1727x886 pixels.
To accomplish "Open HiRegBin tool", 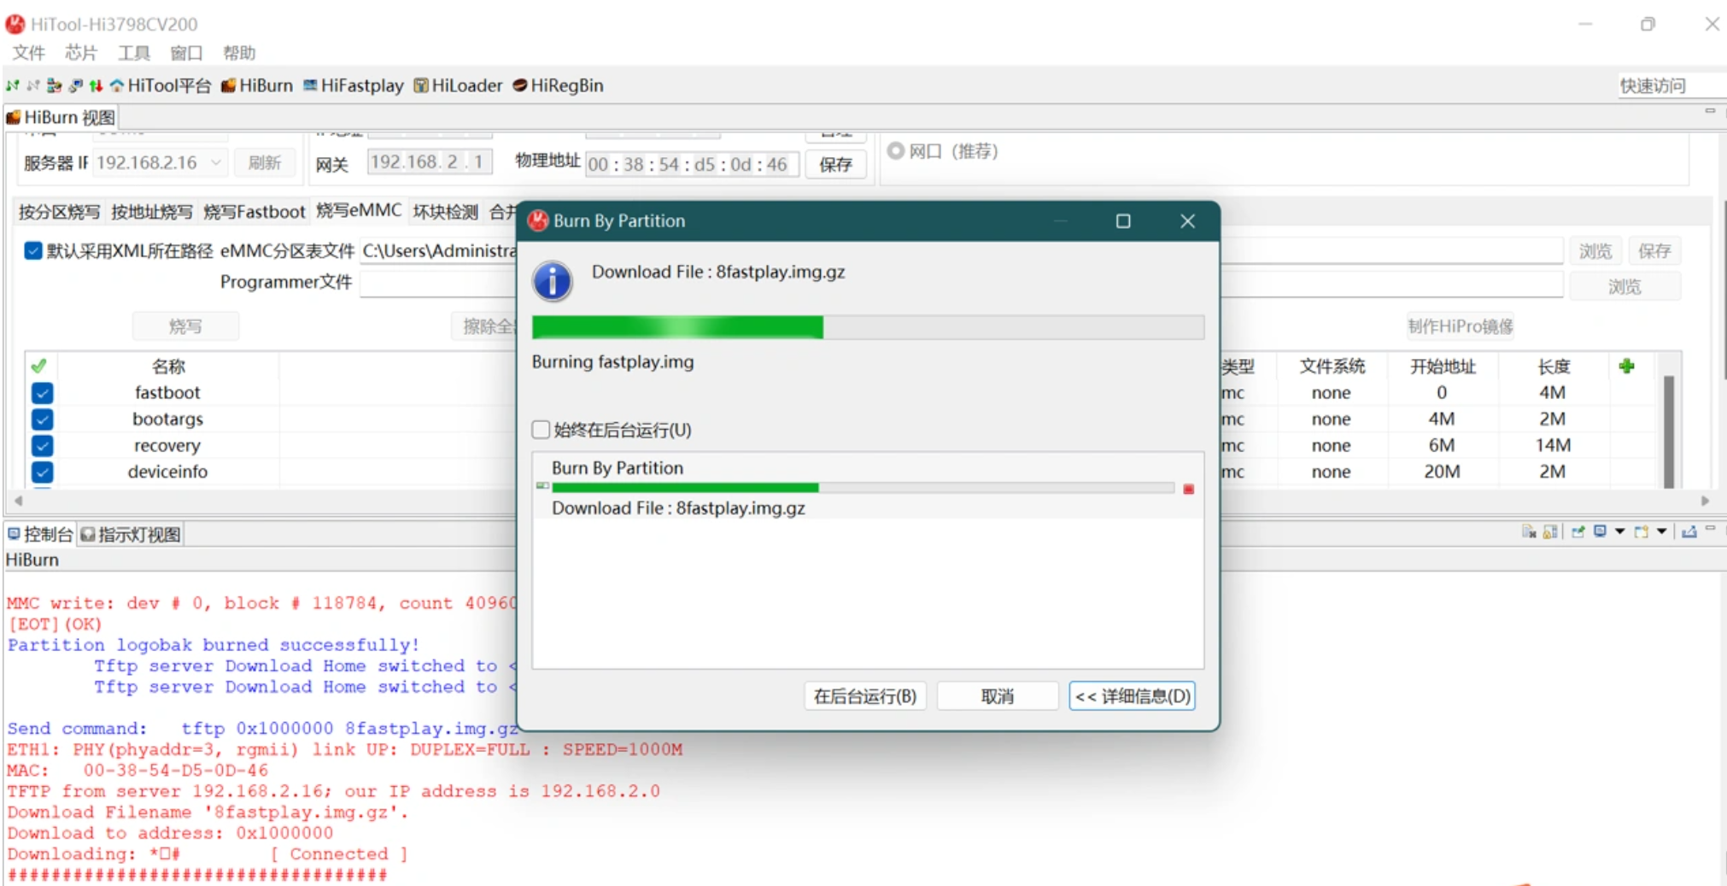I will point(558,85).
